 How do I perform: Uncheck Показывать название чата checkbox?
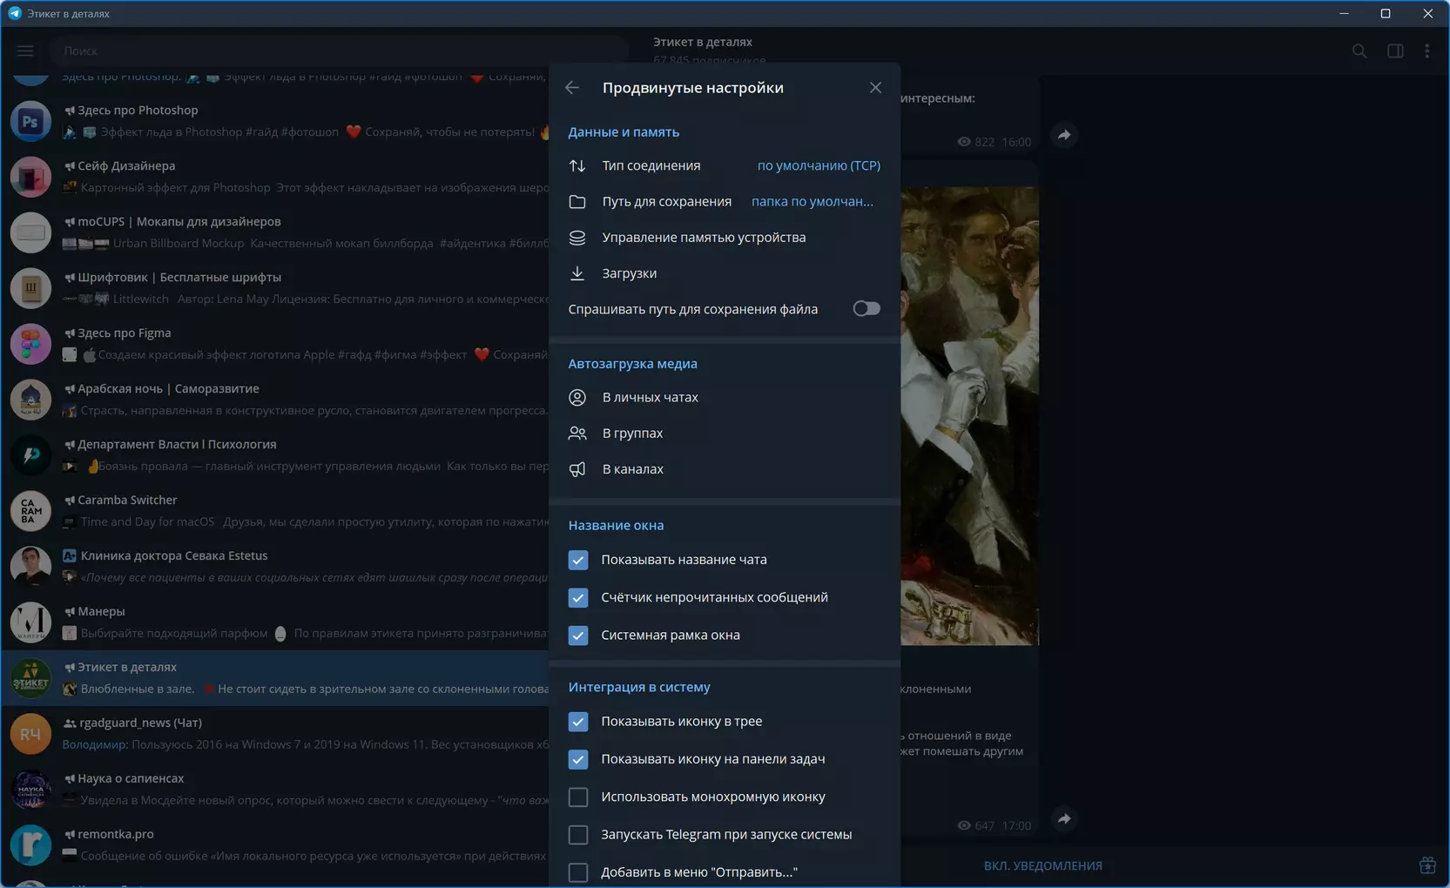pyautogui.click(x=578, y=560)
